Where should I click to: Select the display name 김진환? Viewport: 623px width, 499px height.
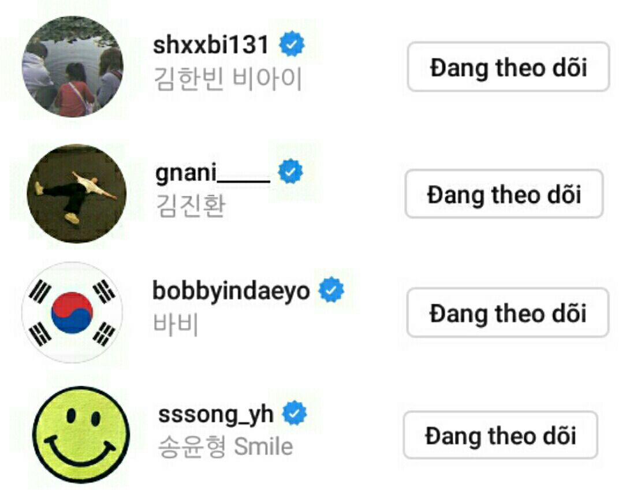(x=191, y=206)
